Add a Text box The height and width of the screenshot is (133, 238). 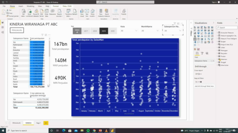[87, 13]
